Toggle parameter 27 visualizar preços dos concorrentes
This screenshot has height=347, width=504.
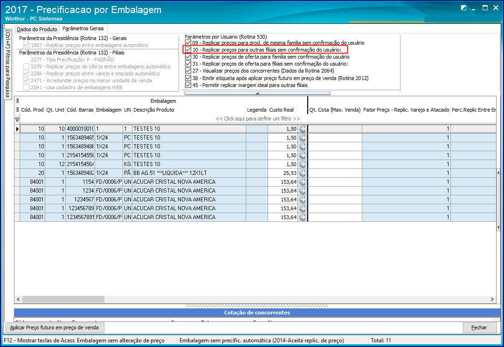pos(188,71)
